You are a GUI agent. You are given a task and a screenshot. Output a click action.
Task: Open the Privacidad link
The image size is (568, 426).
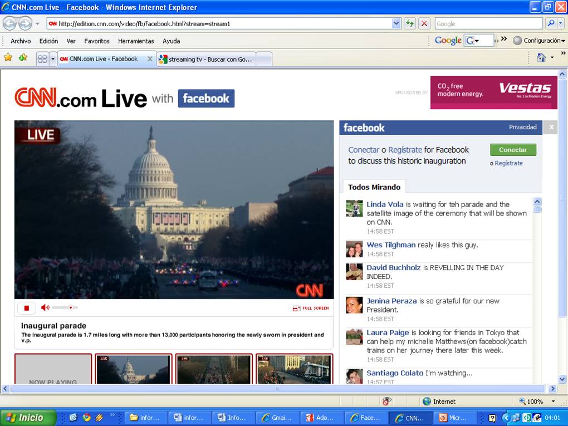click(x=523, y=127)
